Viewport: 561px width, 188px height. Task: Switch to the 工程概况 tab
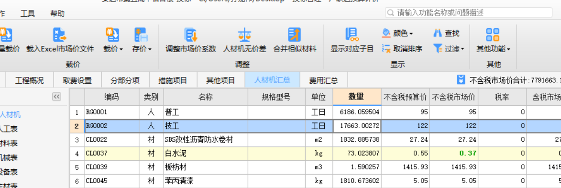[29, 80]
